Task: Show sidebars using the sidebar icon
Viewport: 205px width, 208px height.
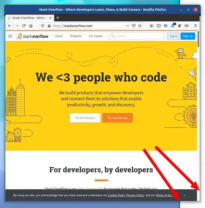Action: [x=159, y=26]
